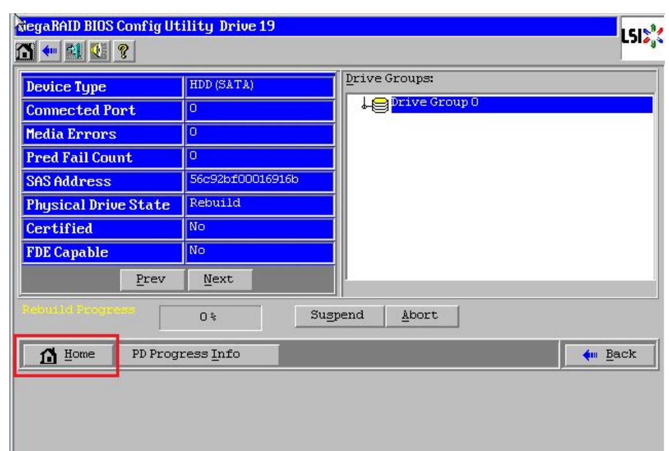Click the Home button in the bottom bar
This screenshot has width=669, height=451.
pos(68,354)
